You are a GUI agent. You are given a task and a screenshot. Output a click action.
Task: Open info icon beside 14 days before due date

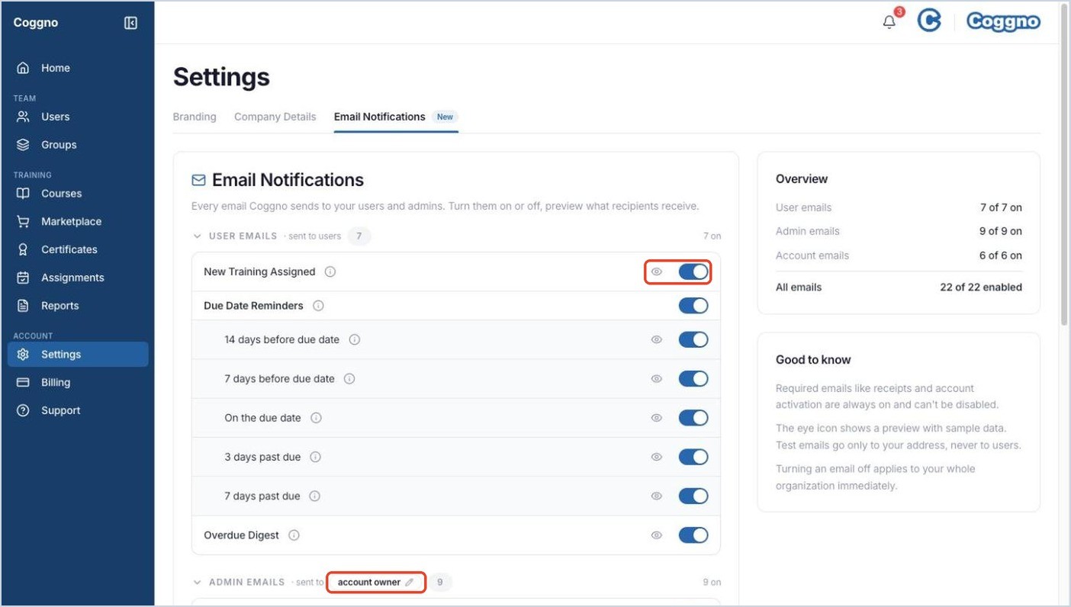click(x=355, y=339)
